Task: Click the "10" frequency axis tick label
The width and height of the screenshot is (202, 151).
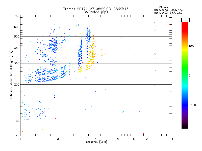Action: point(146,139)
